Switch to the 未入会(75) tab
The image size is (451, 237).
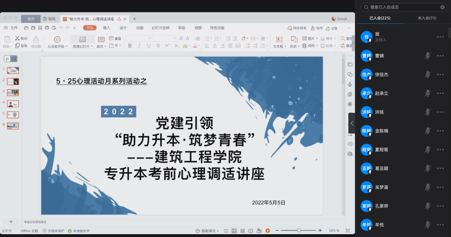[427, 18]
